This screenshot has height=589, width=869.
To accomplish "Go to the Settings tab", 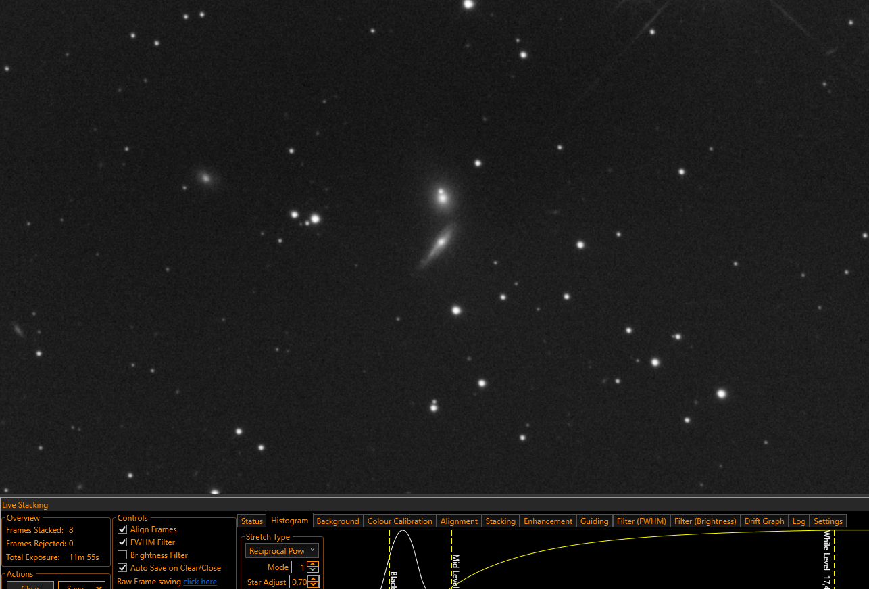I will tap(828, 521).
